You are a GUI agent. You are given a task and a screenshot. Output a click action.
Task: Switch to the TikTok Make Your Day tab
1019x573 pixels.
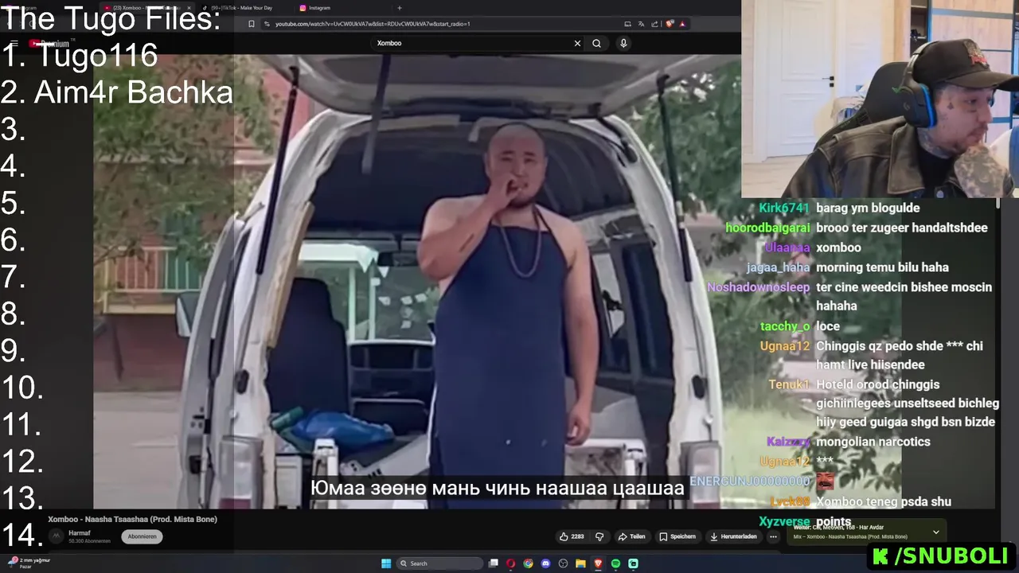[x=243, y=8]
